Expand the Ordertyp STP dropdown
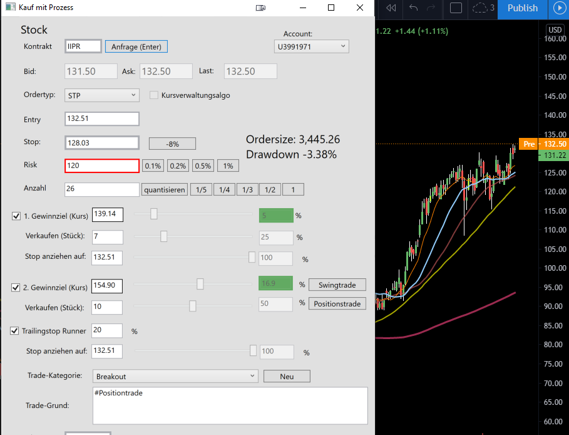 tap(102, 95)
